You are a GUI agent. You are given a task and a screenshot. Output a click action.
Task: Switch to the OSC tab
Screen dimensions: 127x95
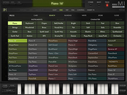(x=61, y=10)
